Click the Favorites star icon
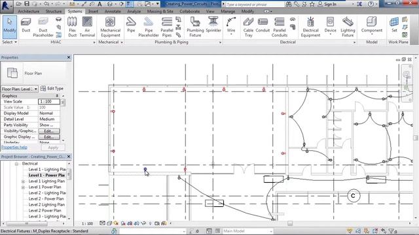 312,4
